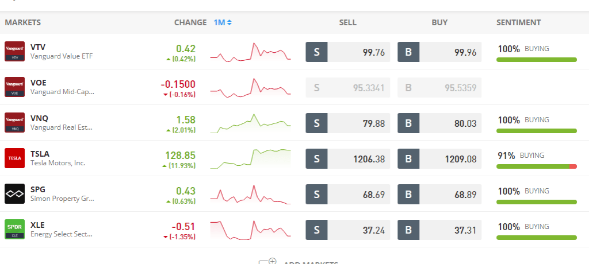Open the SPDR XLE logo icon
The width and height of the screenshot is (589, 264).
[14, 230]
